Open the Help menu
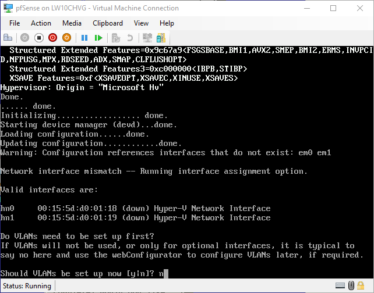The height and width of the screenshot is (293, 374). point(167,23)
